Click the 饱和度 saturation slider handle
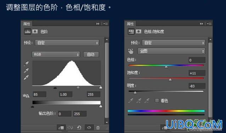This screenshot has height=133, width=226. (x=170, y=80)
